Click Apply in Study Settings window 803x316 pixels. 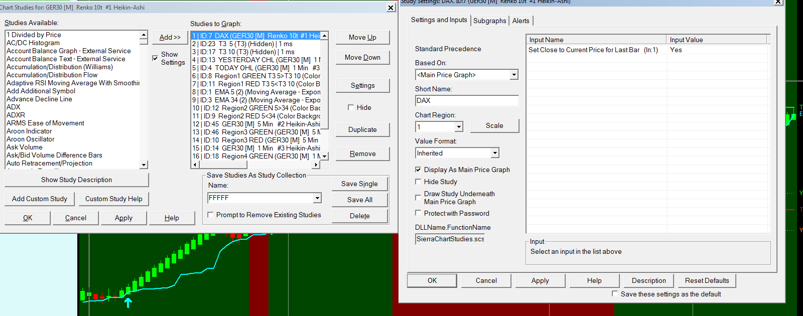point(540,280)
